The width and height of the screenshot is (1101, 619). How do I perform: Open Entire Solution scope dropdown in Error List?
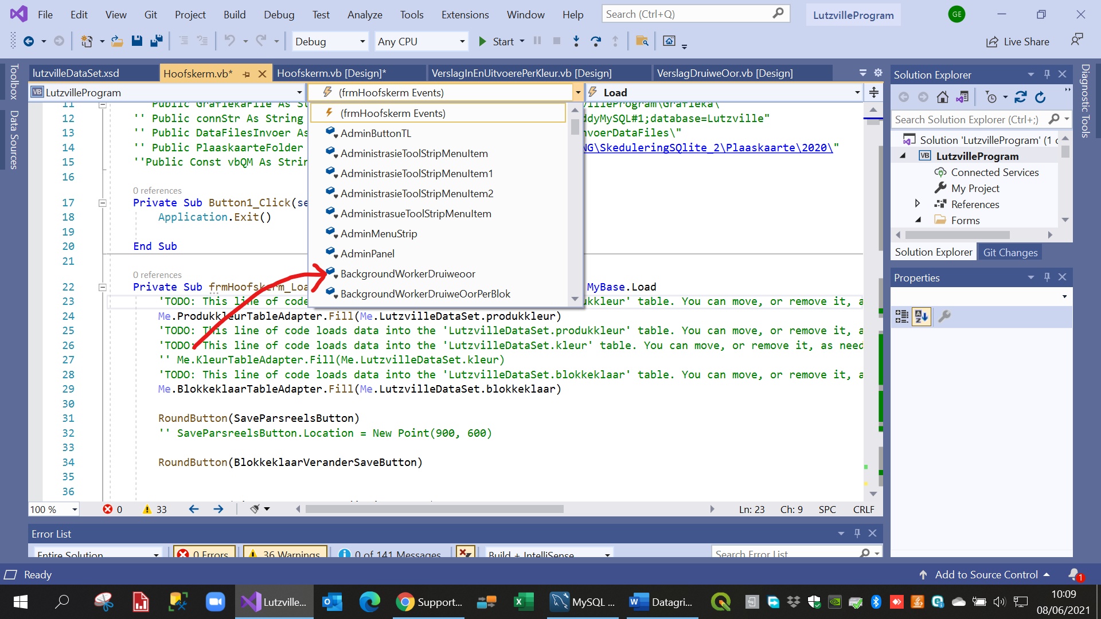pos(97,553)
